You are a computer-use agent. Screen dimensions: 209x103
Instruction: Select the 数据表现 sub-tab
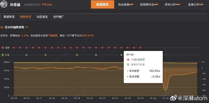click(9, 17)
